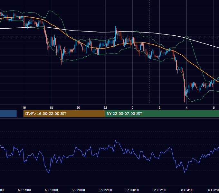Click the 18 hour label on price chart axis
219x193 pixels.
(x=51, y=108)
